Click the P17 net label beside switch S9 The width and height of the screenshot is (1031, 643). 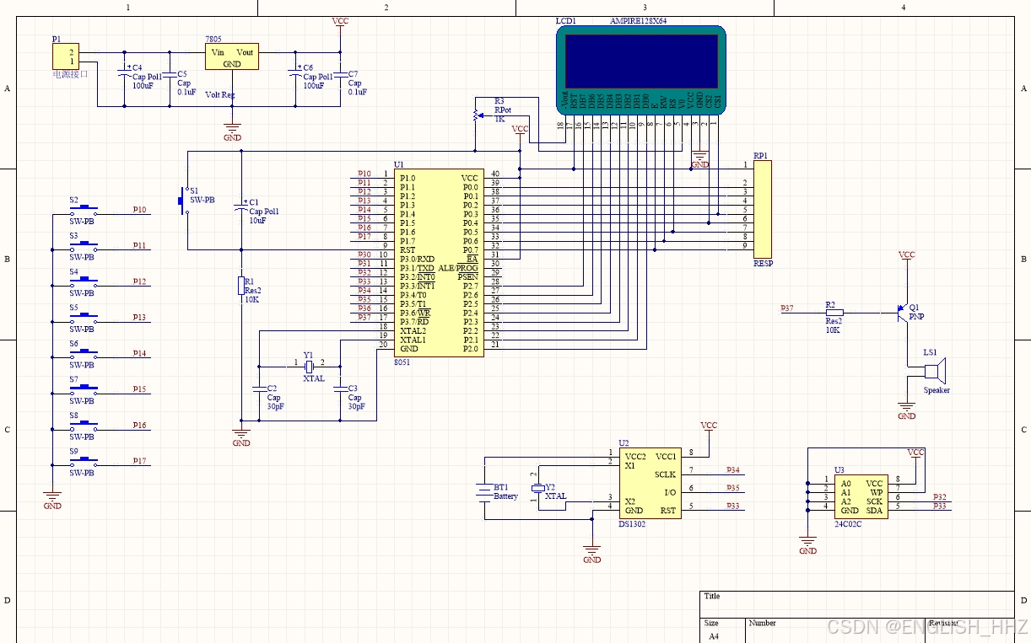pyautogui.click(x=140, y=461)
